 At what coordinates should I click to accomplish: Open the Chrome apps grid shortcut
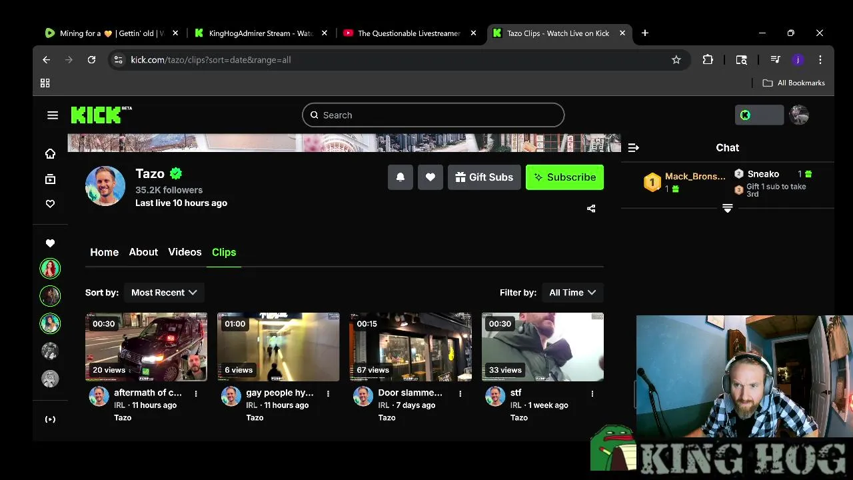(45, 83)
